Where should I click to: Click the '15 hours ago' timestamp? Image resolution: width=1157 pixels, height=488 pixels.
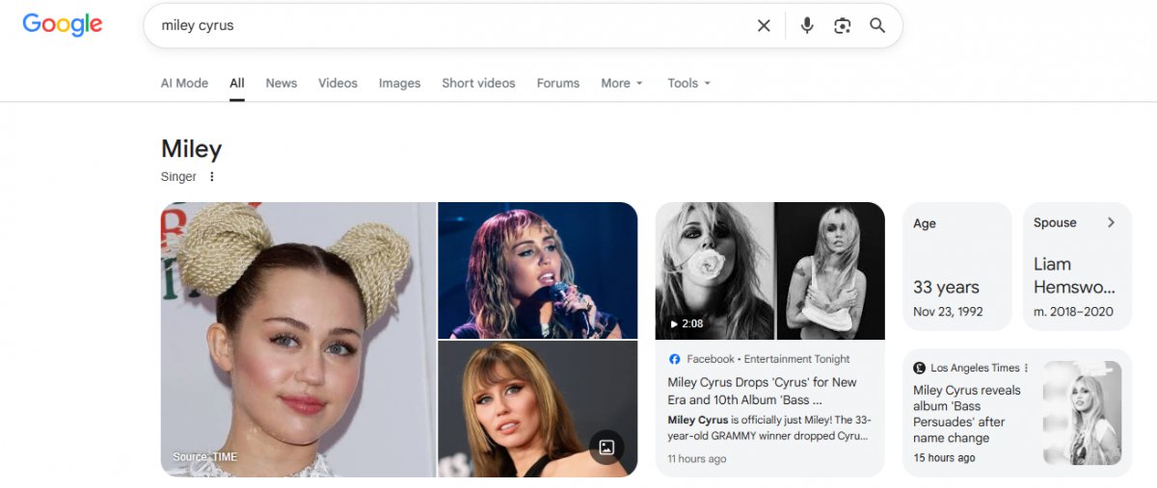coord(944,458)
